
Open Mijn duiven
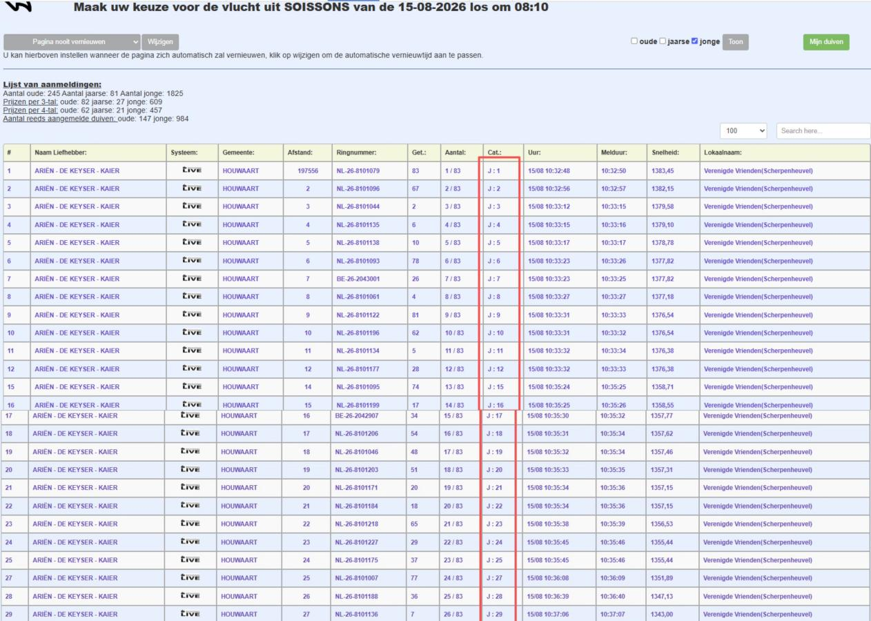click(x=826, y=41)
